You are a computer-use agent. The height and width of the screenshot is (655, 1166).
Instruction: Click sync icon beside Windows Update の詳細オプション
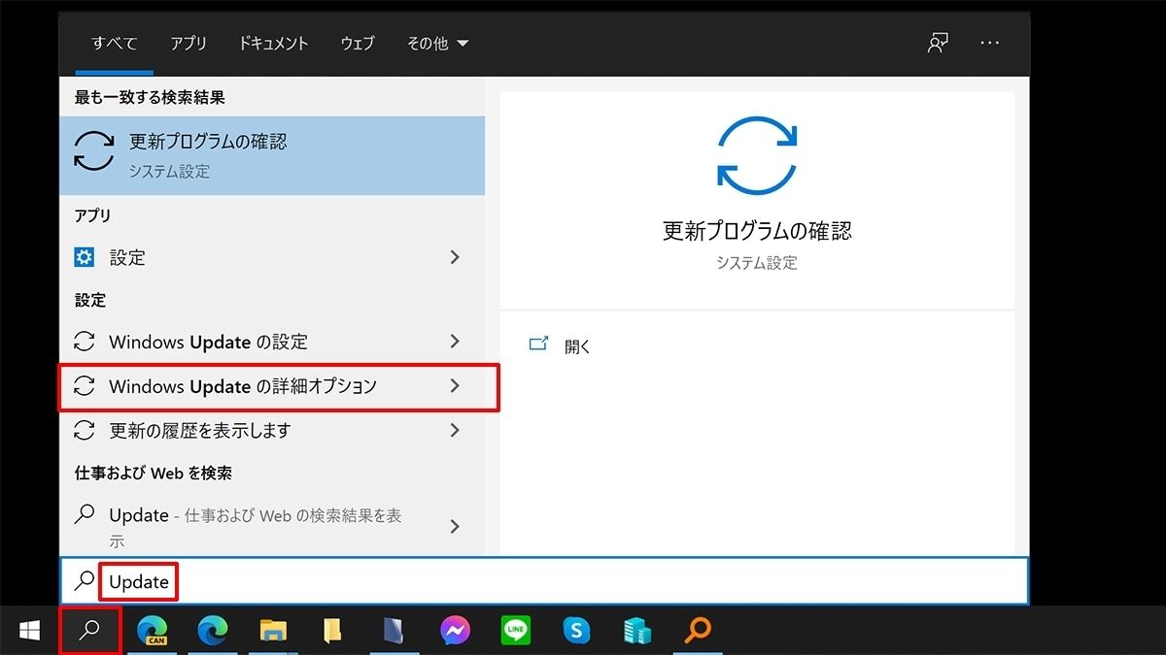(85, 386)
